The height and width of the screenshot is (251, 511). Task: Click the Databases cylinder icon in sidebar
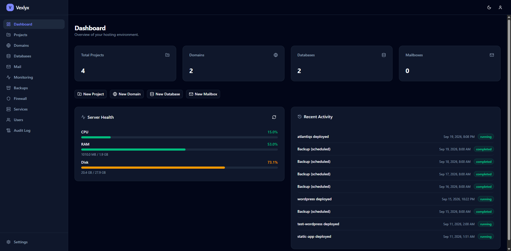9,56
